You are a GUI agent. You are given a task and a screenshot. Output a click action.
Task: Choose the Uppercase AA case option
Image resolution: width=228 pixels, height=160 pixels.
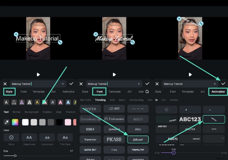[x=29, y=138]
